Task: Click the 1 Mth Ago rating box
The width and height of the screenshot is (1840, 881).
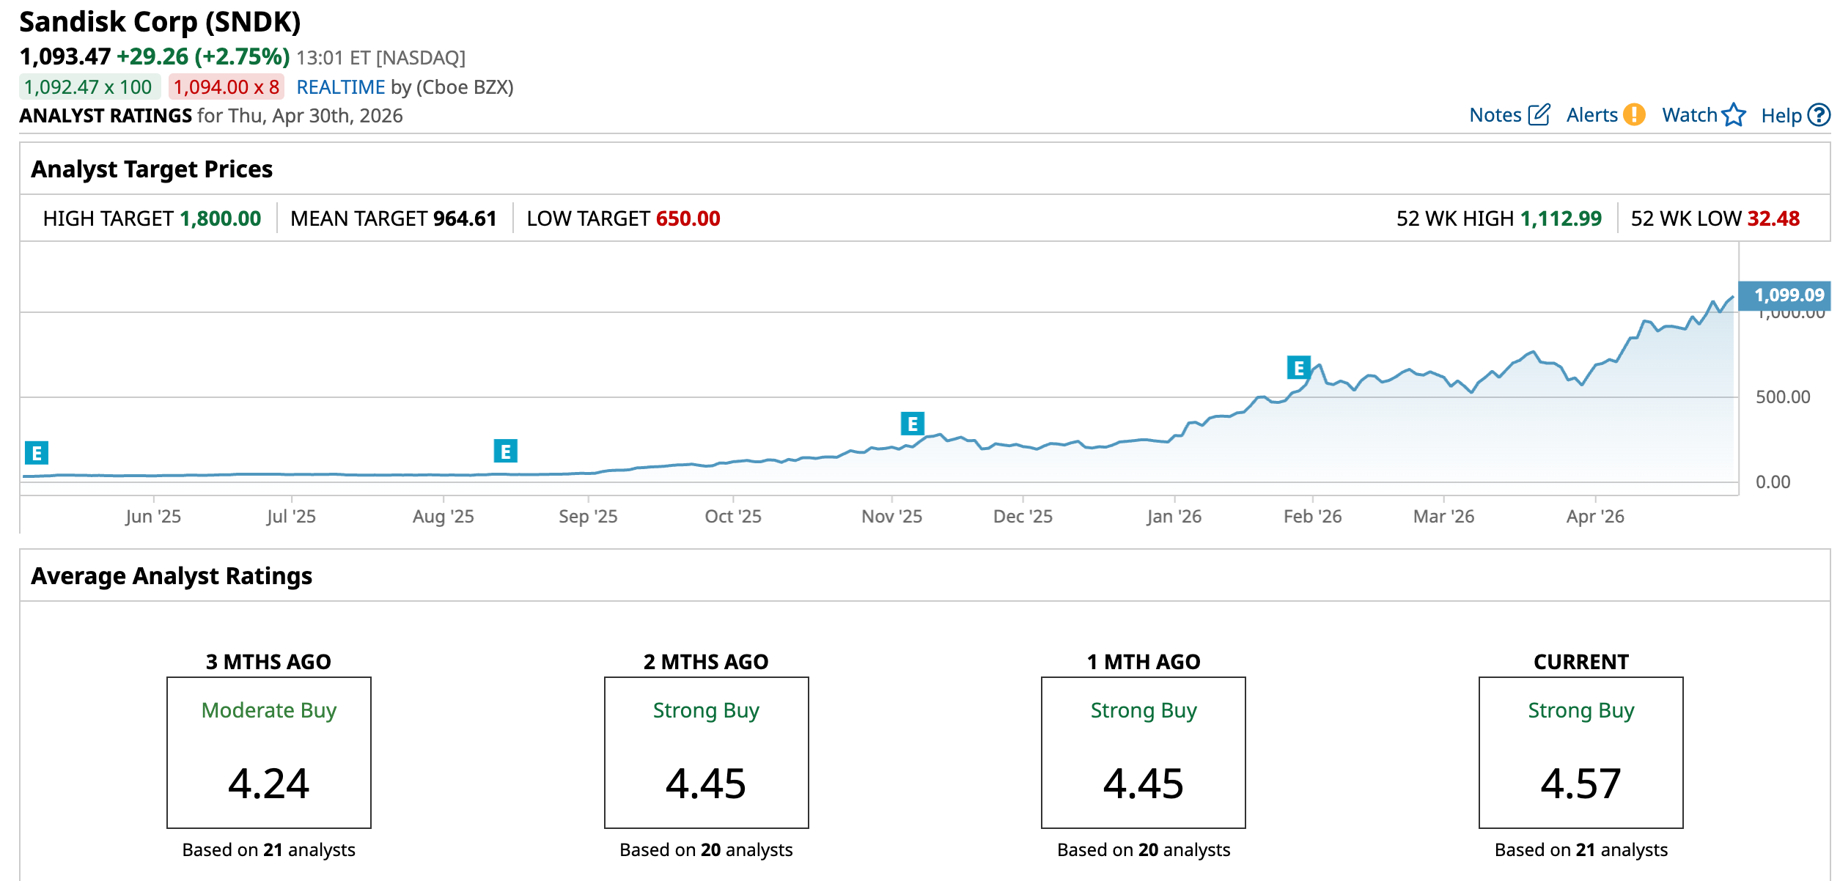Action: tap(1143, 752)
